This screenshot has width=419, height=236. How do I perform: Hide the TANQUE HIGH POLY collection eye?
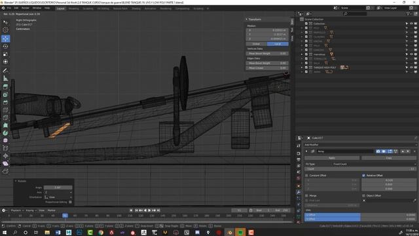point(411,68)
